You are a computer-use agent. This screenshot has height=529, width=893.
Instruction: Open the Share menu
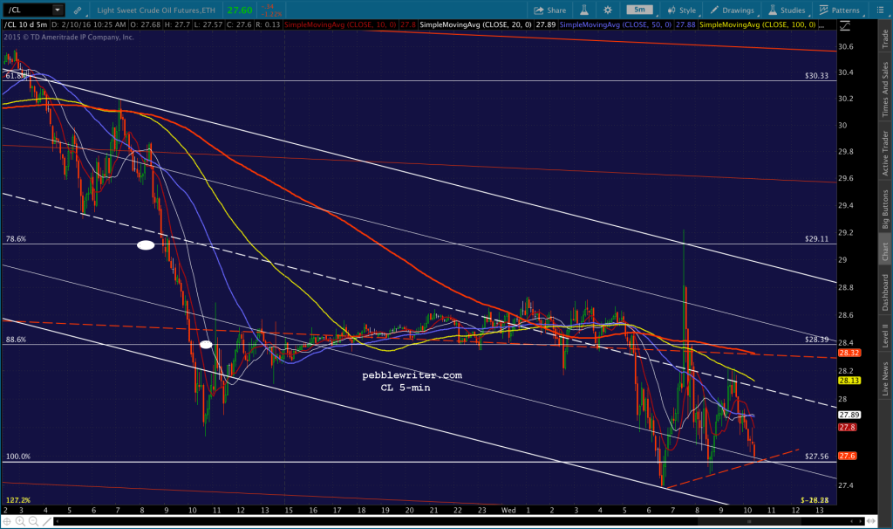pyautogui.click(x=549, y=10)
